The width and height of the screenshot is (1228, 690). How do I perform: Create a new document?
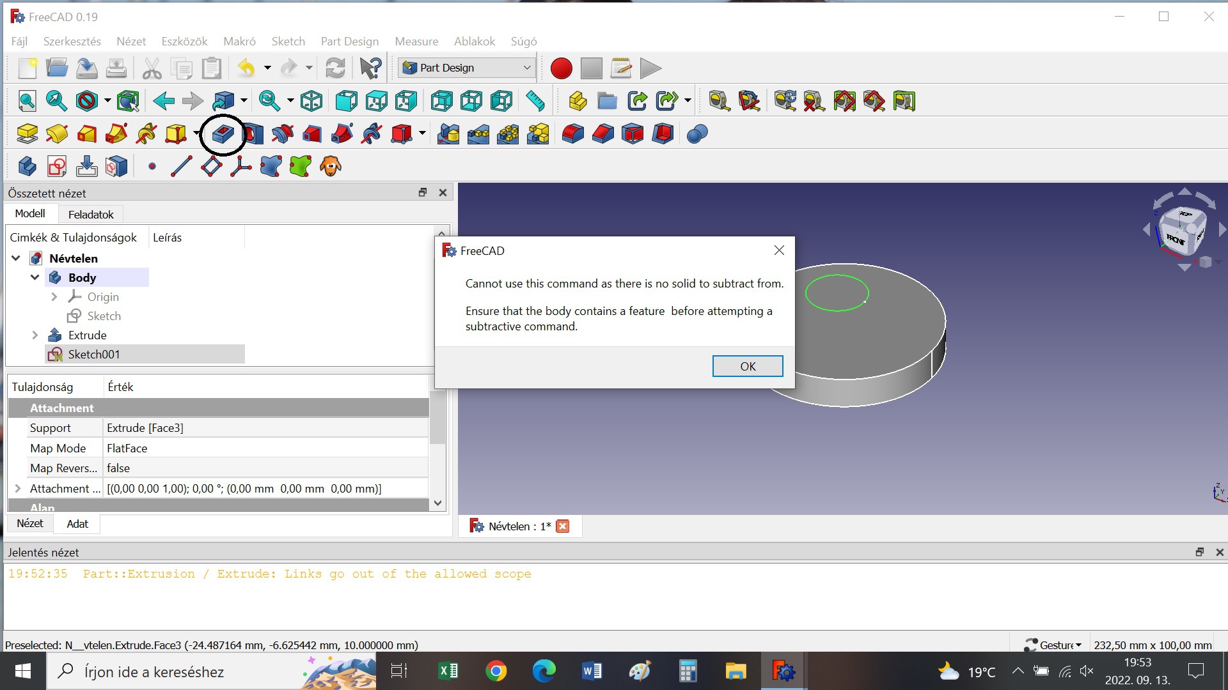point(27,68)
